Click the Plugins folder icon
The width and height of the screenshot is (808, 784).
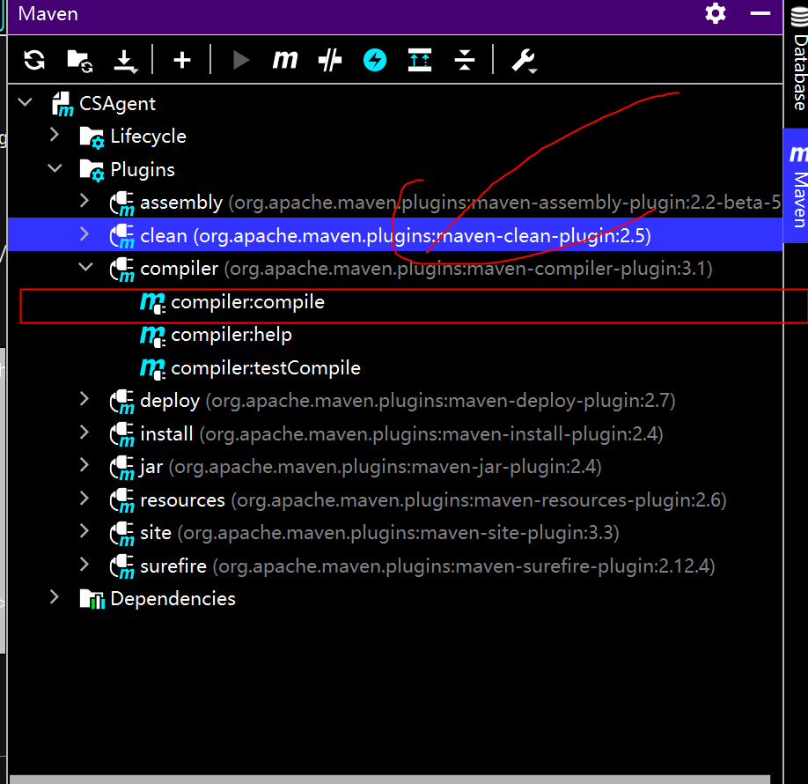point(92,170)
